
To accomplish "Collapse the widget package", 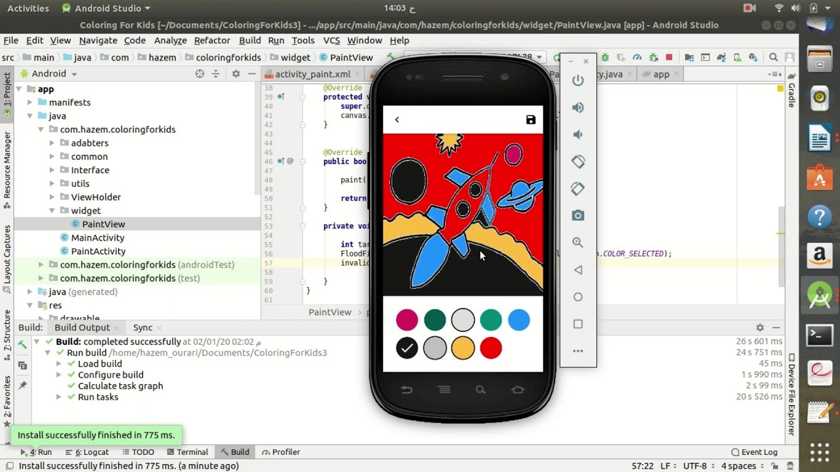I will pyautogui.click(x=51, y=210).
